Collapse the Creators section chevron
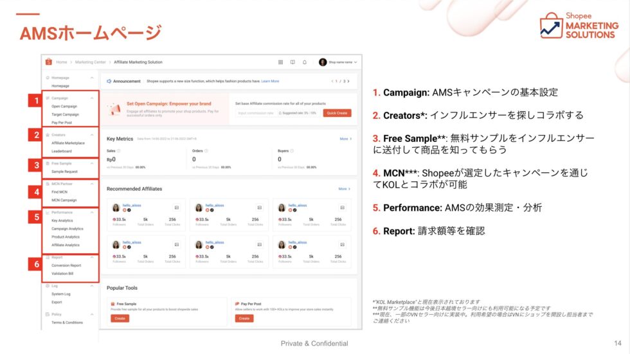 click(92, 135)
